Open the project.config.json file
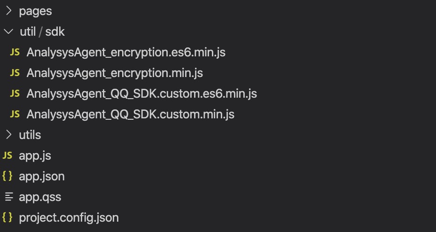The image size is (436, 232). [x=69, y=217]
